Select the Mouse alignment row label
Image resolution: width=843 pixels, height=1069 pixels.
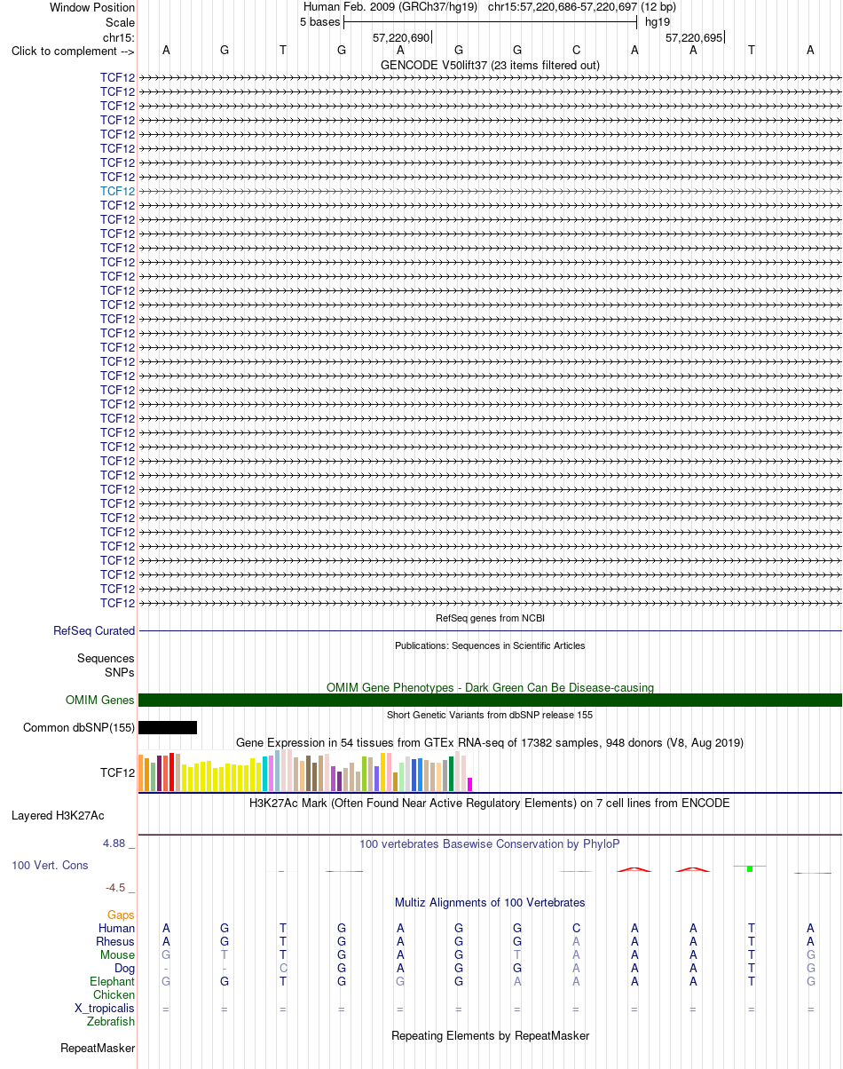point(118,954)
